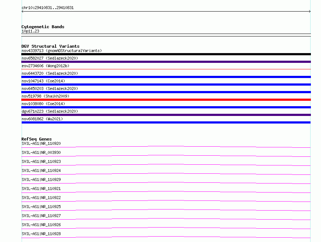321x242 pixels.
Task: Open transcript SVIL-AS1|NR_110924
Action: [x=41, y=170]
